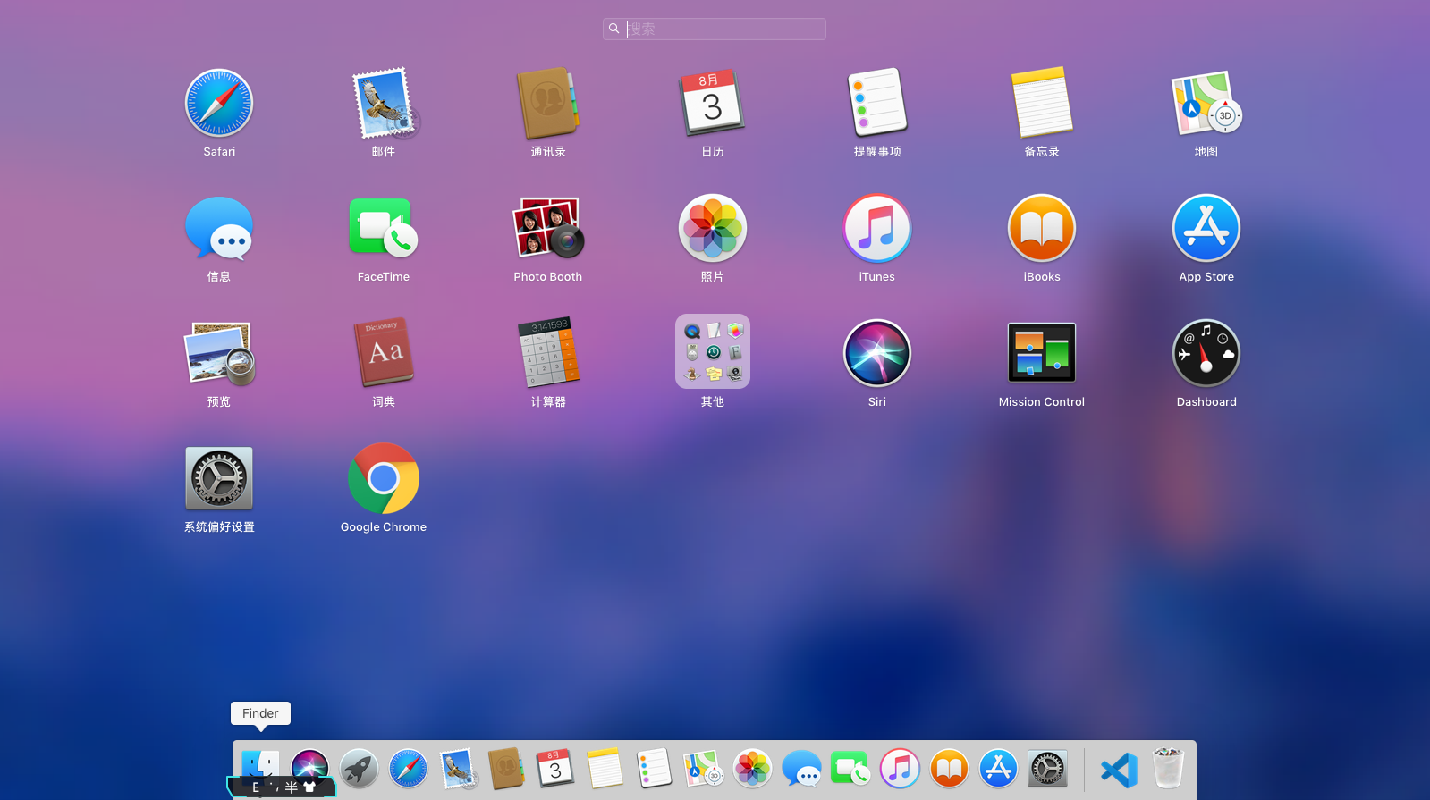Open System Preferences gear in Dock
This screenshot has height=800, width=1430.
(1047, 768)
